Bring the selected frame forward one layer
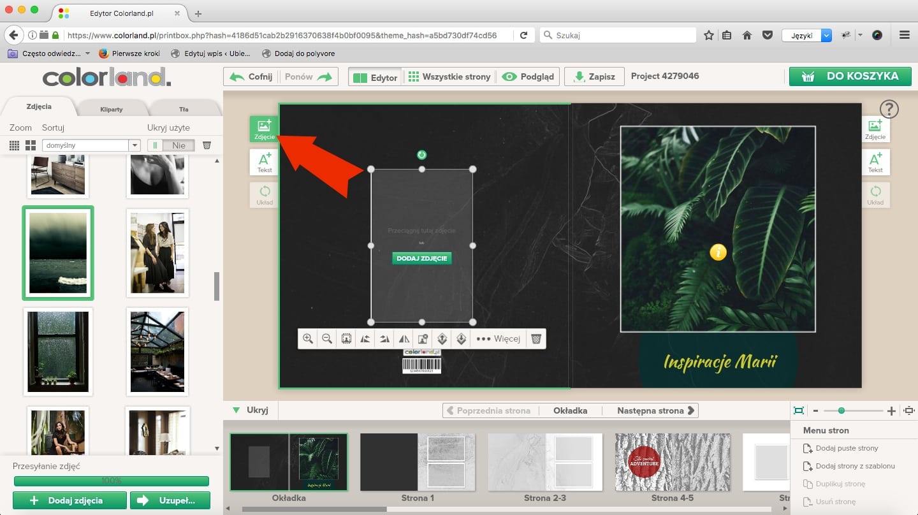The height and width of the screenshot is (515, 918). click(x=442, y=339)
